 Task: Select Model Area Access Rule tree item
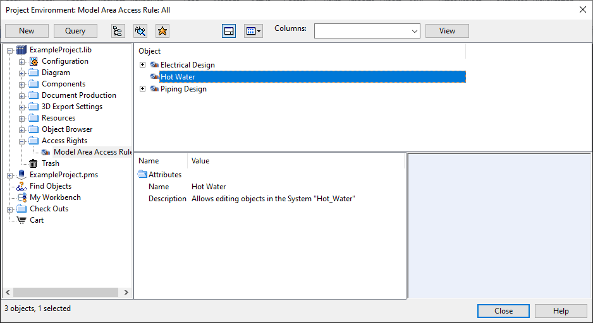(92, 152)
